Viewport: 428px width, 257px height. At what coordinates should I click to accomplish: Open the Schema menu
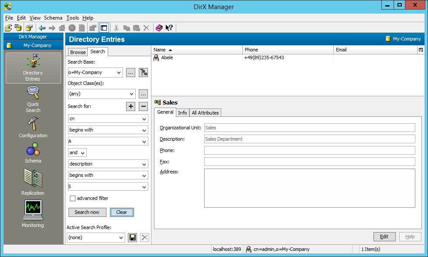53,18
